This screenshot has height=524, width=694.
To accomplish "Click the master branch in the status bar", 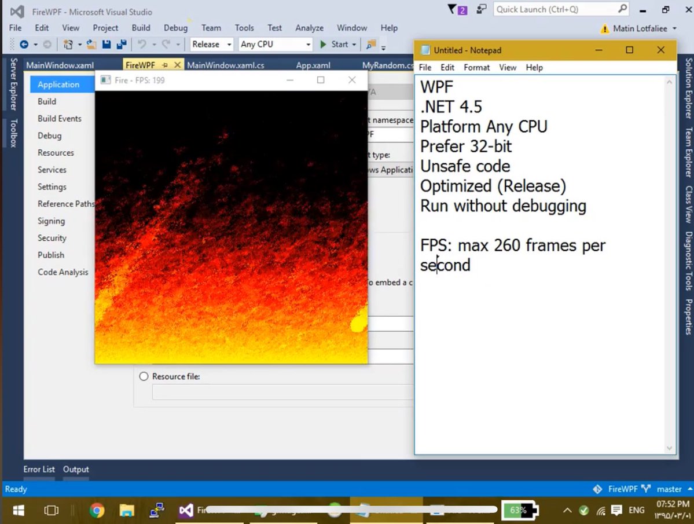I will click(670, 489).
